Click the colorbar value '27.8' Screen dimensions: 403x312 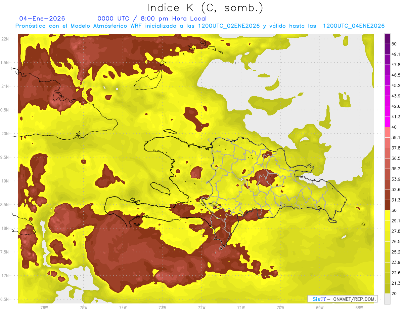pyautogui.click(x=396, y=231)
